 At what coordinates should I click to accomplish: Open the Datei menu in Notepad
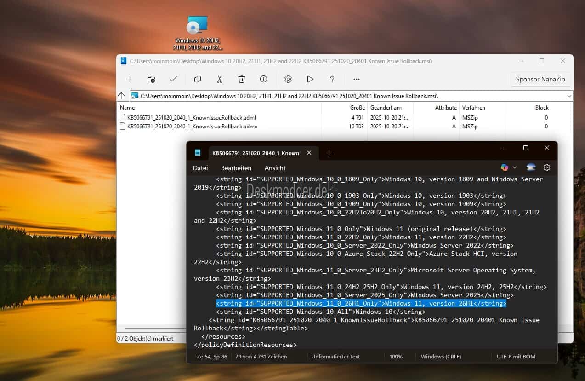point(200,168)
